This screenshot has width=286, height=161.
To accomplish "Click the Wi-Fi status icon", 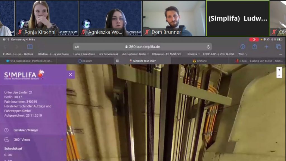I will (265, 39).
